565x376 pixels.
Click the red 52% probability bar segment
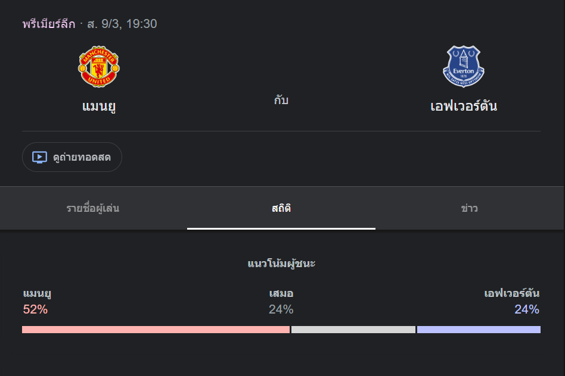tap(155, 329)
